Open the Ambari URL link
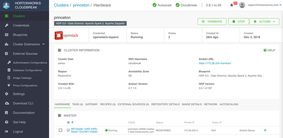This screenshot has width=283, height=138. pyautogui.click(x=215, y=63)
